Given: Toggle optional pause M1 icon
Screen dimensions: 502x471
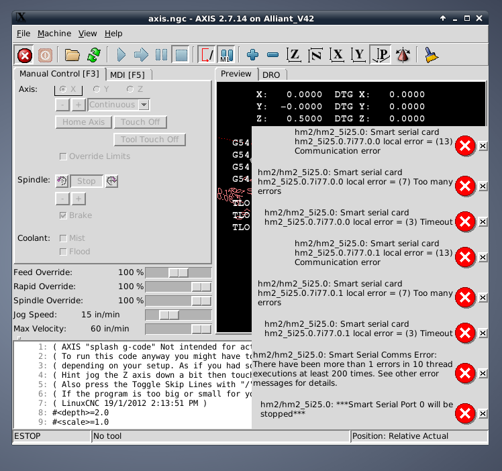Looking at the screenshot, I should point(226,55).
